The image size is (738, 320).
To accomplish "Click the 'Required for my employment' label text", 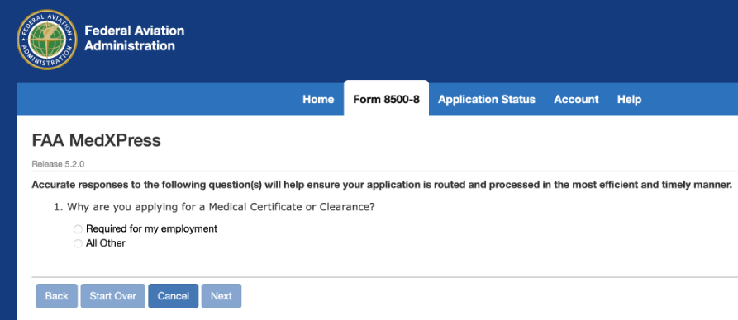I will pyautogui.click(x=151, y=228).
